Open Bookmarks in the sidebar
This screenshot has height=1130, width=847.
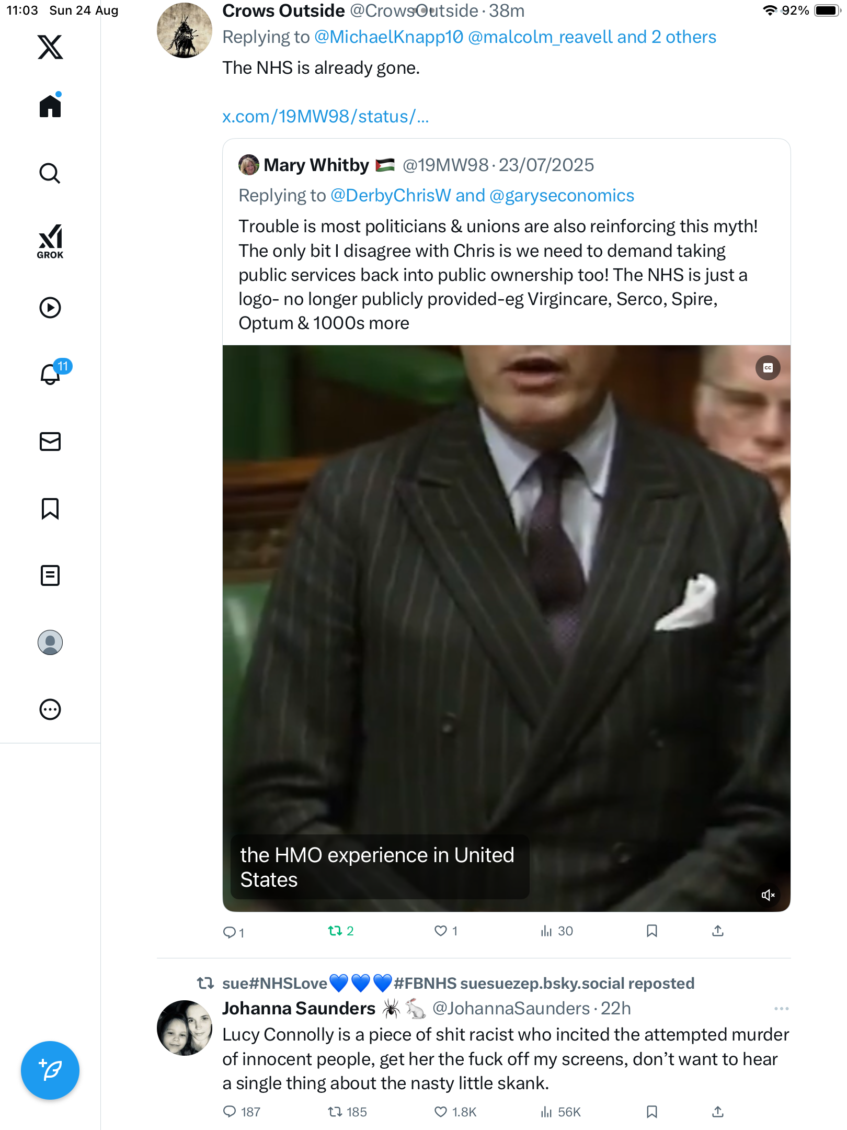point(50,508)
